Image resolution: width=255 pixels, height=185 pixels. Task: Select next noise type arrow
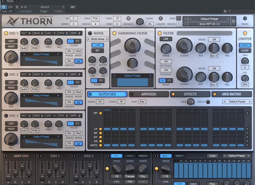point(107,39)
